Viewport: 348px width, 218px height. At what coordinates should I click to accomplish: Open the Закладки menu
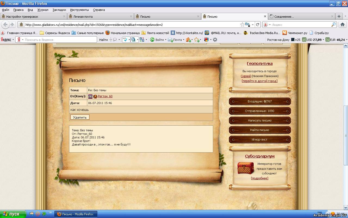(59, 10)
